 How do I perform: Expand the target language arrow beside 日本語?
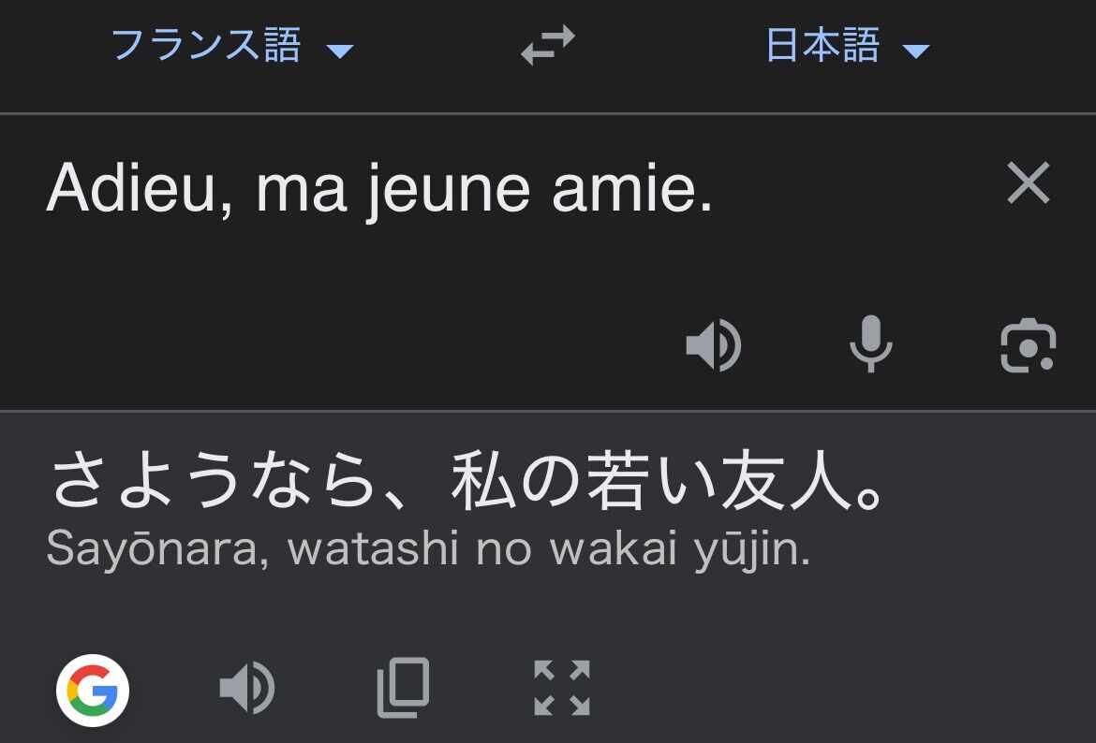[915, 50]
